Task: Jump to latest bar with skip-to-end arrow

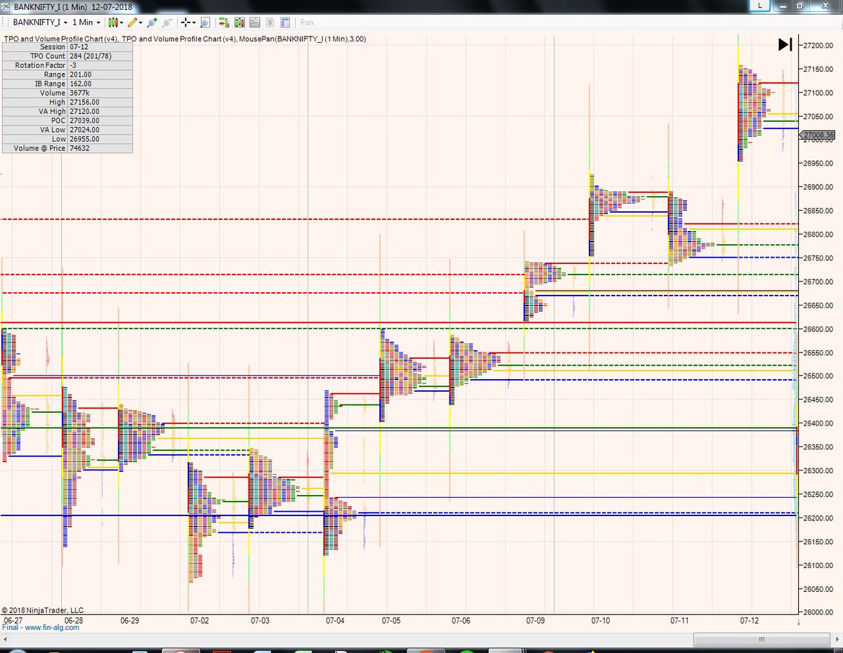Action: pos(785,45)
